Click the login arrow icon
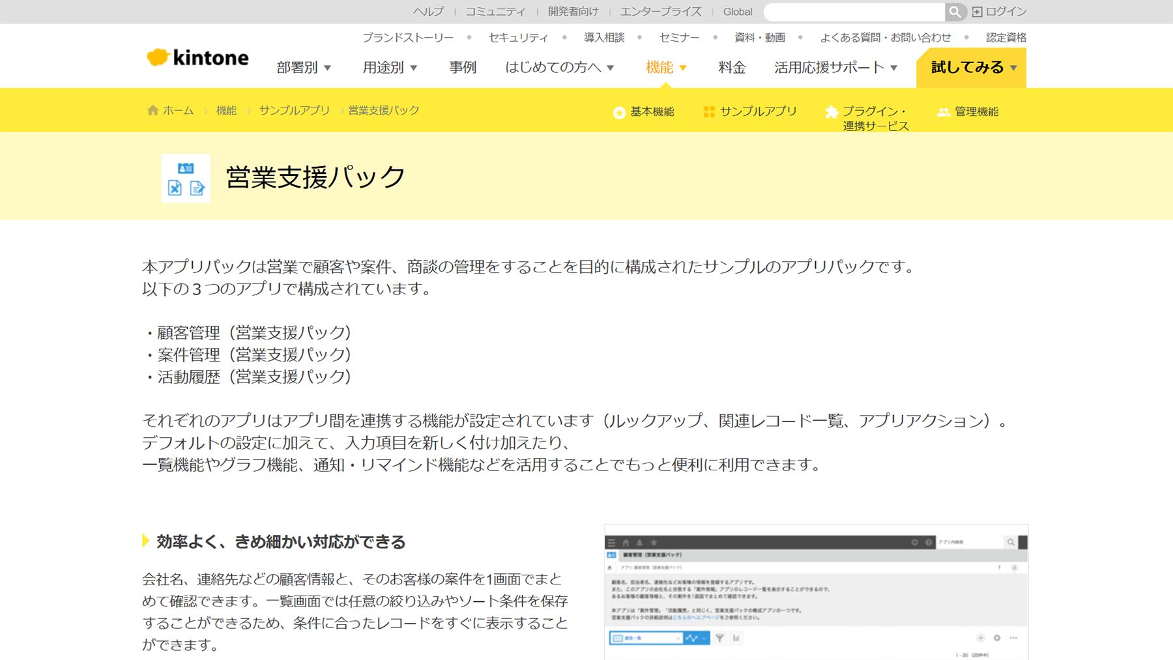The image size is (1173, 660). pos(977,12)
